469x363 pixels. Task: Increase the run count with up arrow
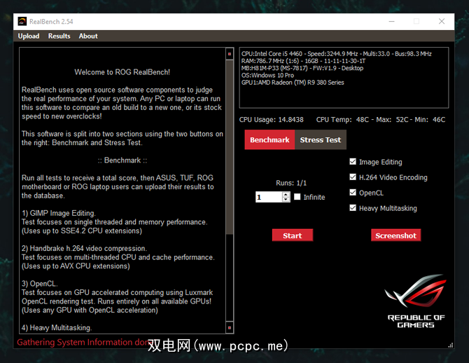click(x=286, y=194)
